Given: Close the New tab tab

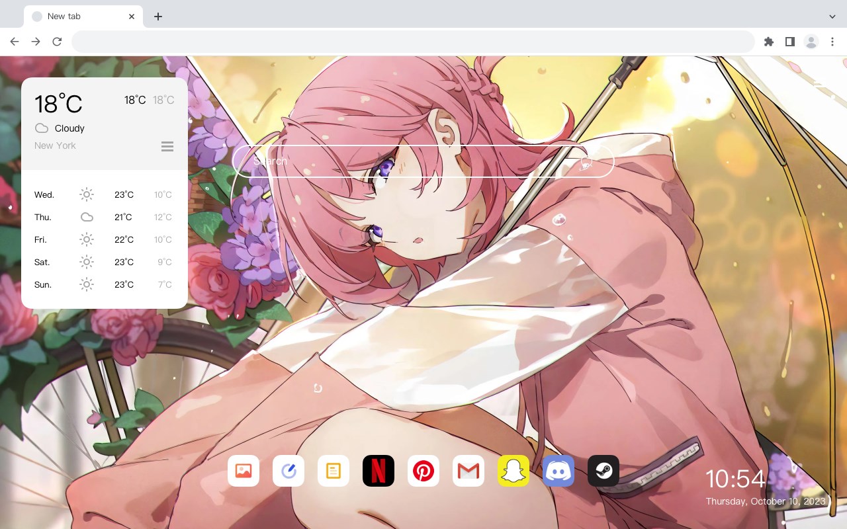Looking at the screenshot, I should 132,17.
